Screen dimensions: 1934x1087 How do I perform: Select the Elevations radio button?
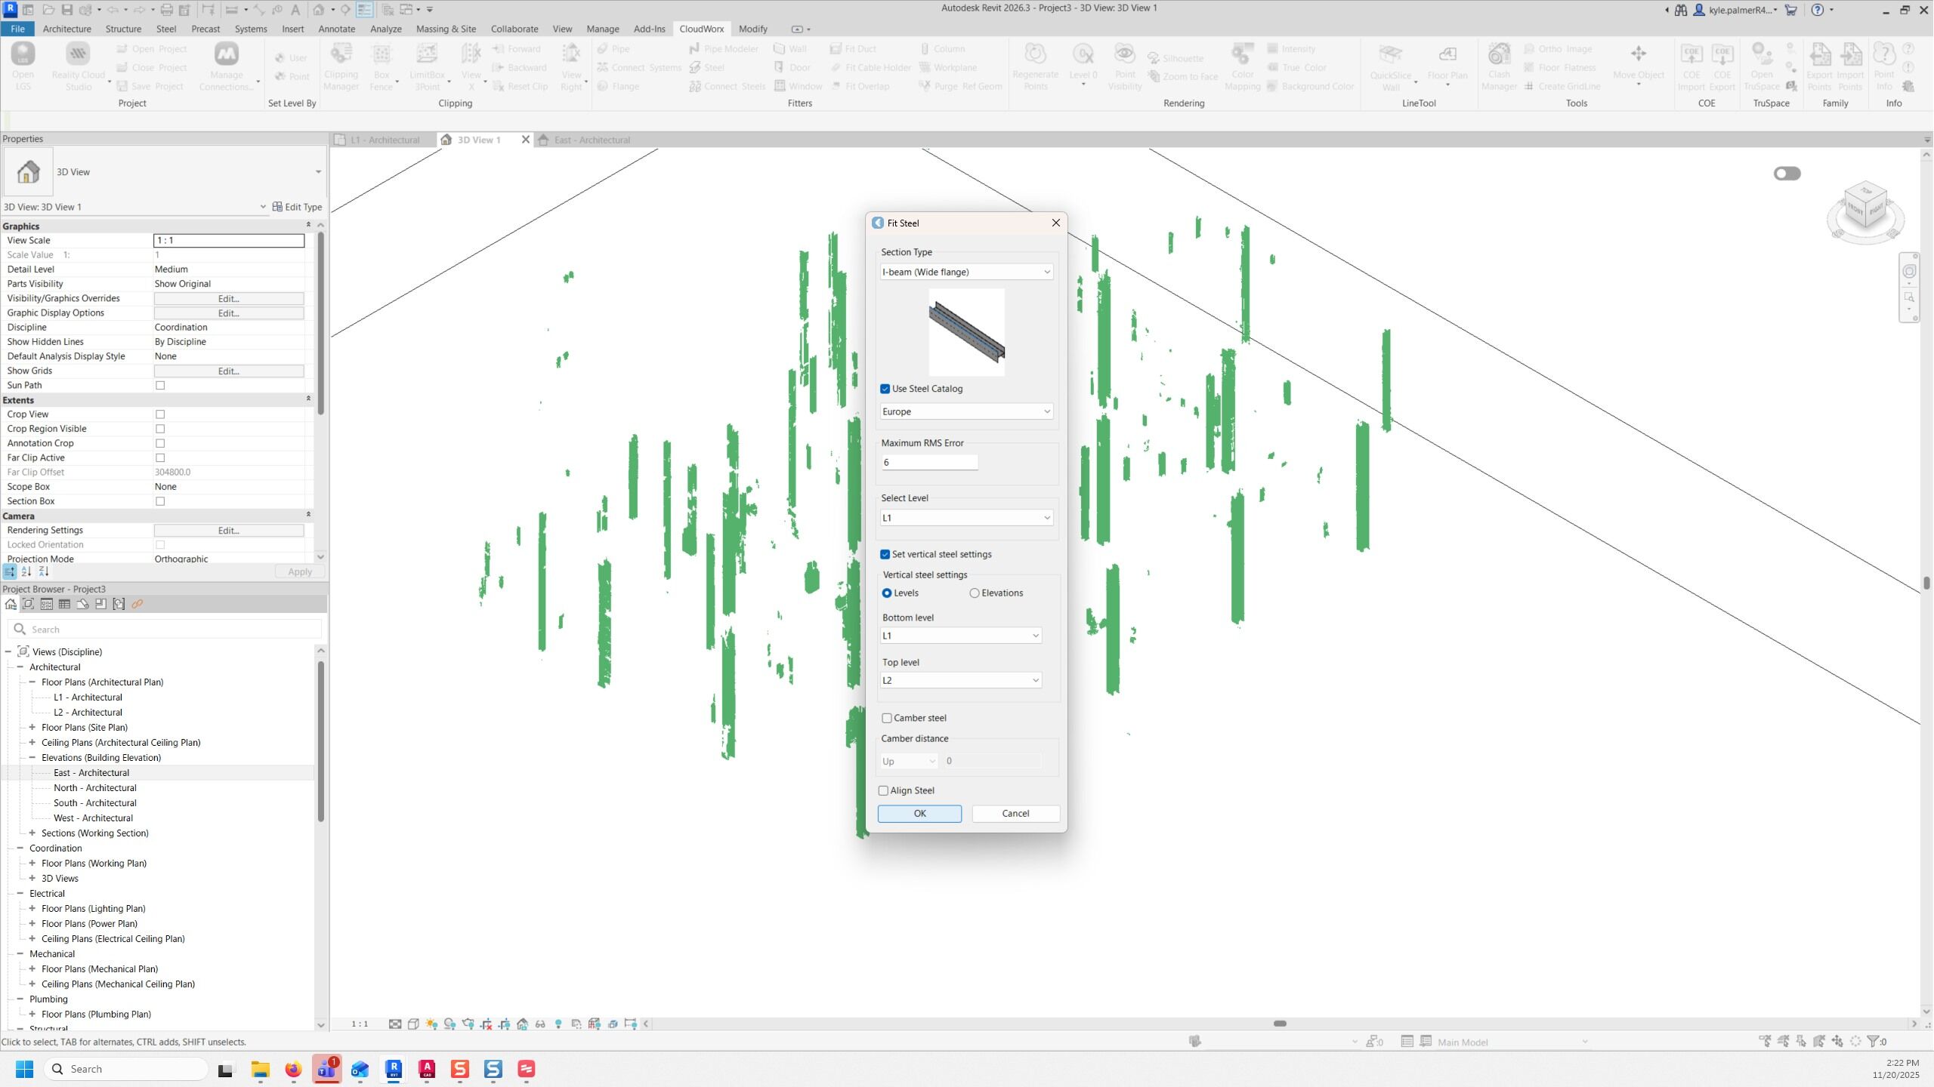975,593
